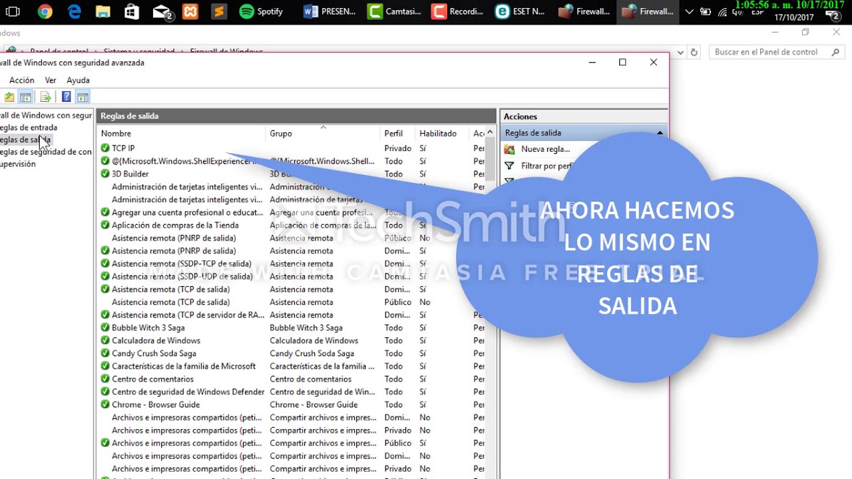The image size is (852, 479).
Task: Switch to the ESET taskbar item
Action: (521, 11)
